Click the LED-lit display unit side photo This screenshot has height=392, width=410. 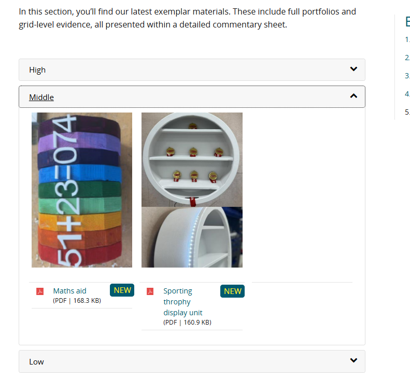[192, 237]
